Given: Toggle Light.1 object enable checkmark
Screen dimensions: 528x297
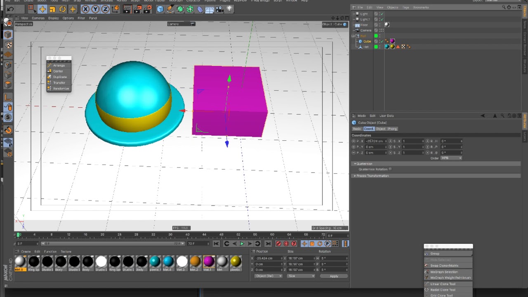Looking at the screenshot, I should pyautogui.click(x=382, y=19).
